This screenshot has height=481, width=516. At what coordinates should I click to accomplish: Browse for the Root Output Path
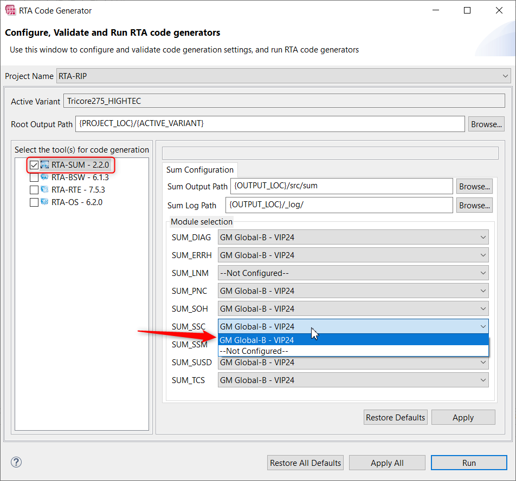(486, 124)
